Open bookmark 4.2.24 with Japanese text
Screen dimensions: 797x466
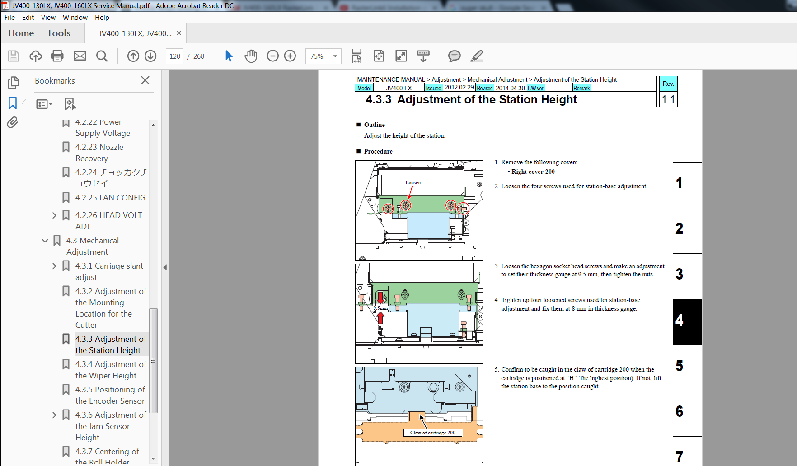(x=112, y=178)
